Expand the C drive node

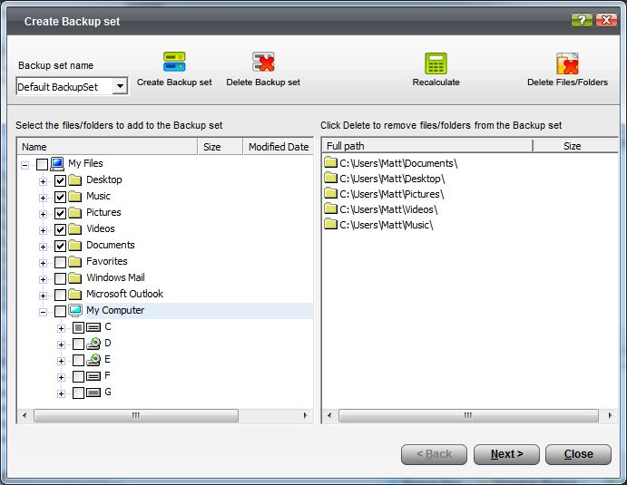point(61,328)
